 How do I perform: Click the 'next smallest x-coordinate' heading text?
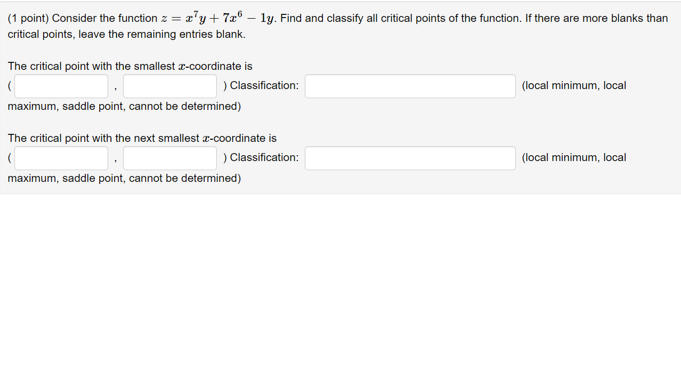pyautogui.click(x=142, y=138)
